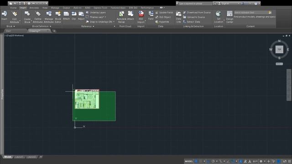Click the ViewCube North label
Image resolution: width=292 pixels, height=164 pixels.
279,41
